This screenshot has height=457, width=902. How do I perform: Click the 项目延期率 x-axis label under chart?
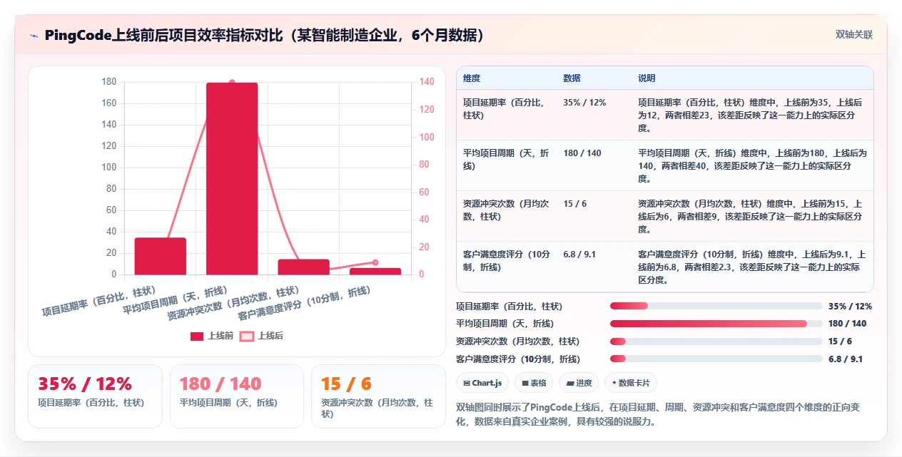click(99, 301)
